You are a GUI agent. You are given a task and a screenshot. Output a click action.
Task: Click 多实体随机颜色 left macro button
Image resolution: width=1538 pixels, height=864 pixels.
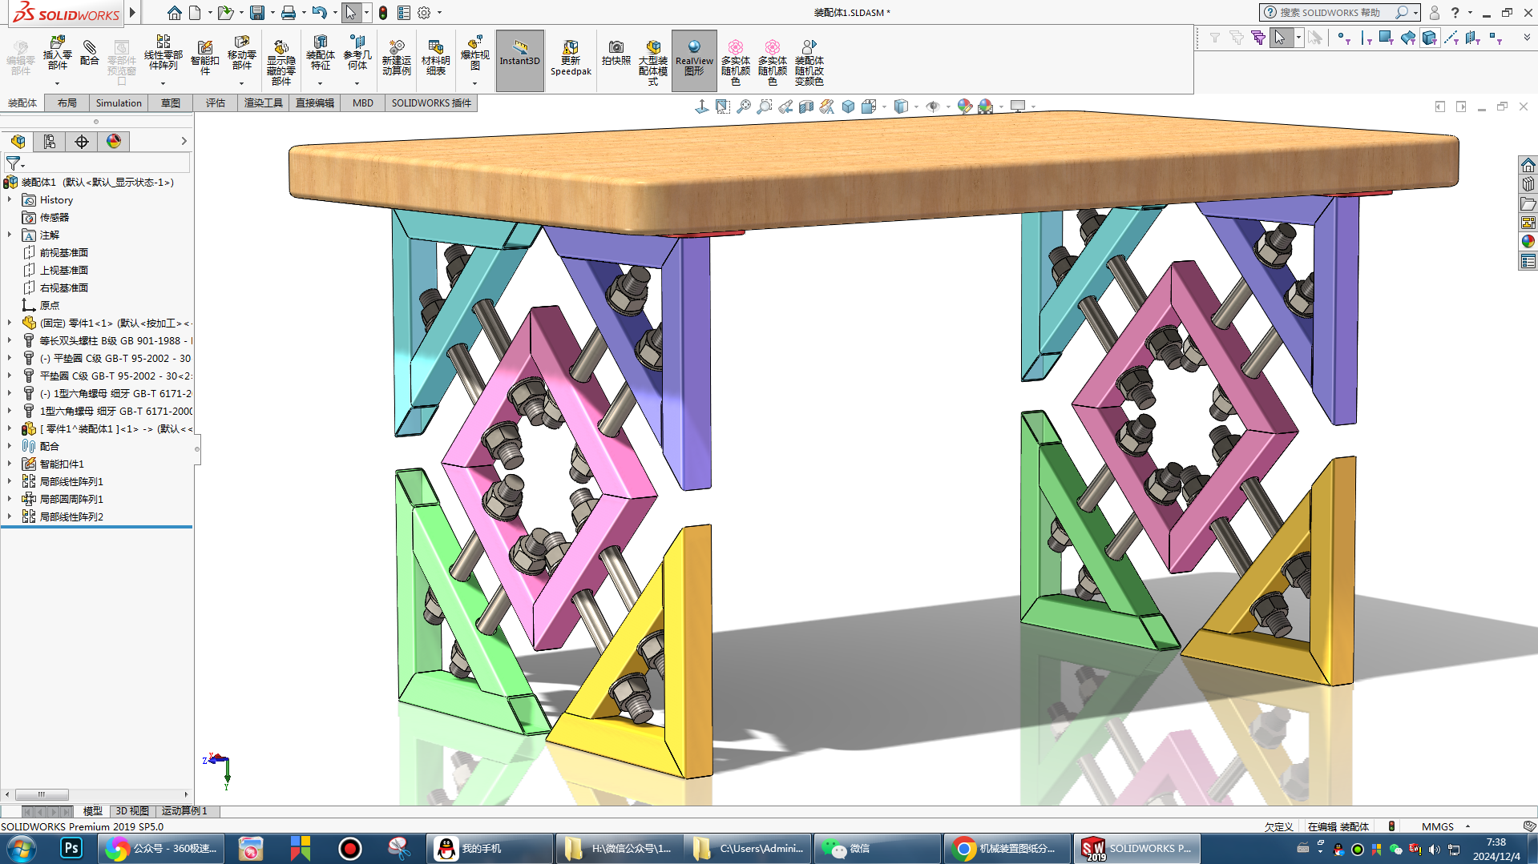[x=735, y=62]
